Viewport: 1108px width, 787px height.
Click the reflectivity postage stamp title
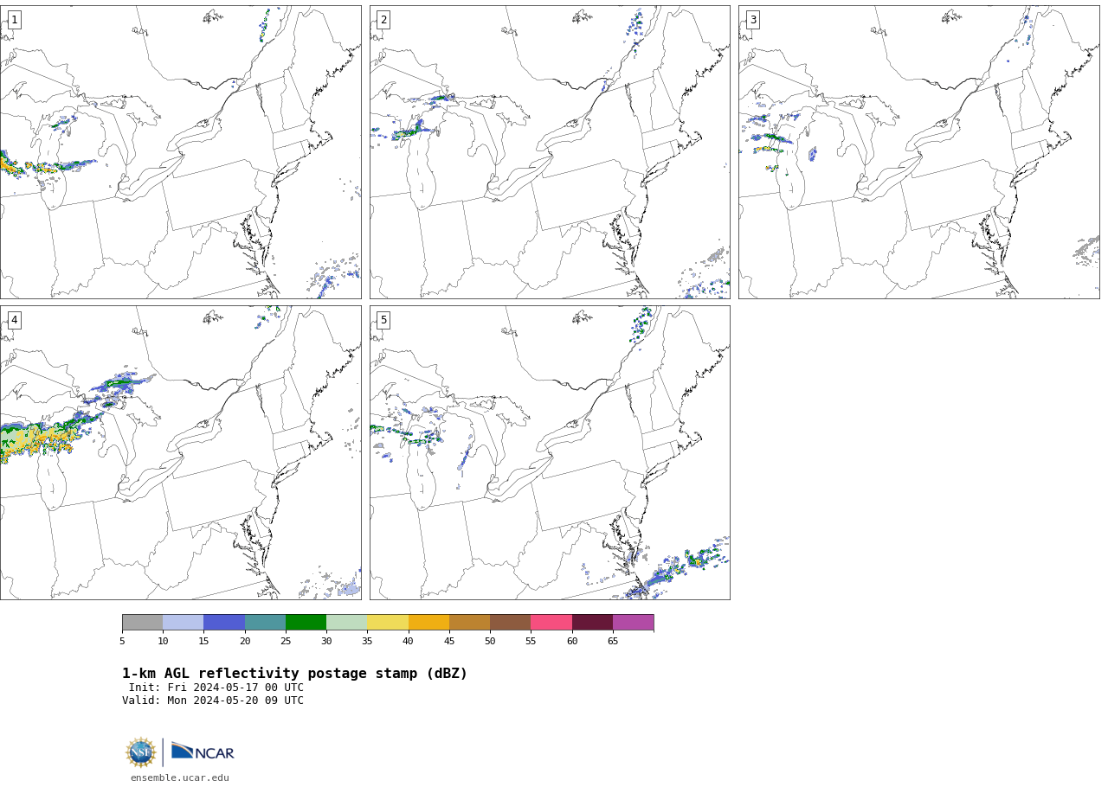point(294,674)
